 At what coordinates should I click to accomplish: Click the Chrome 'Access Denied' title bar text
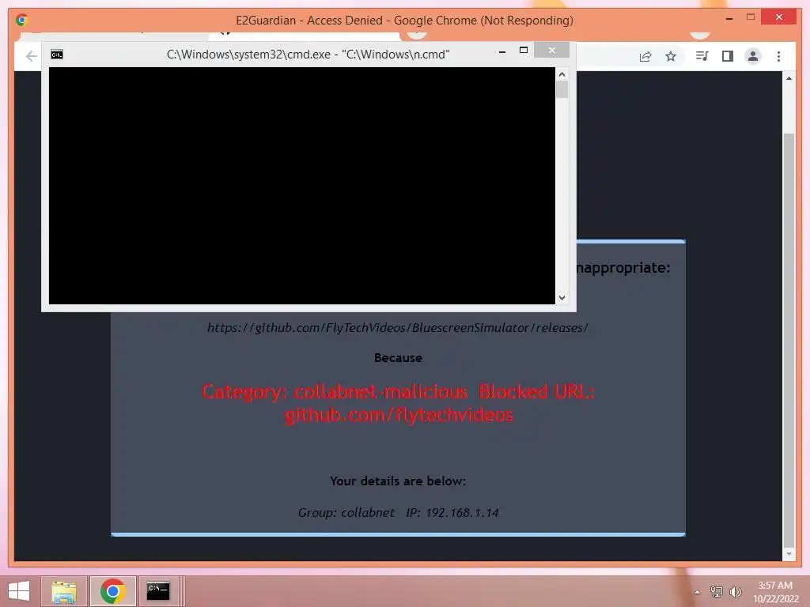(x=404, y=20)
